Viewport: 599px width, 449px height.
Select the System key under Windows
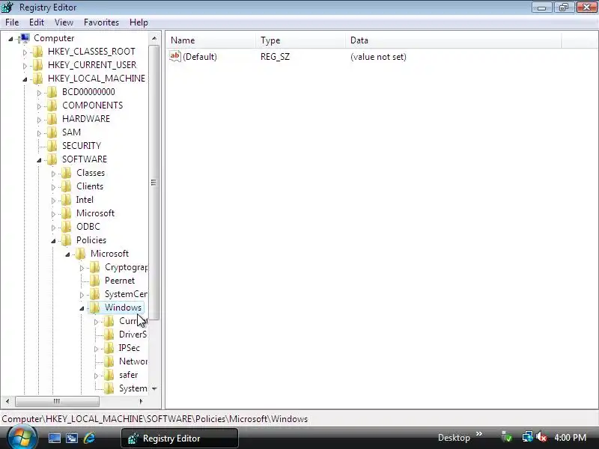(133, 388)
